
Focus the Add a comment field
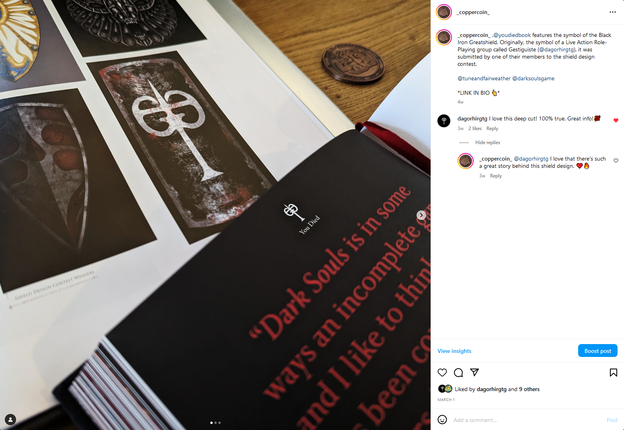527,420
